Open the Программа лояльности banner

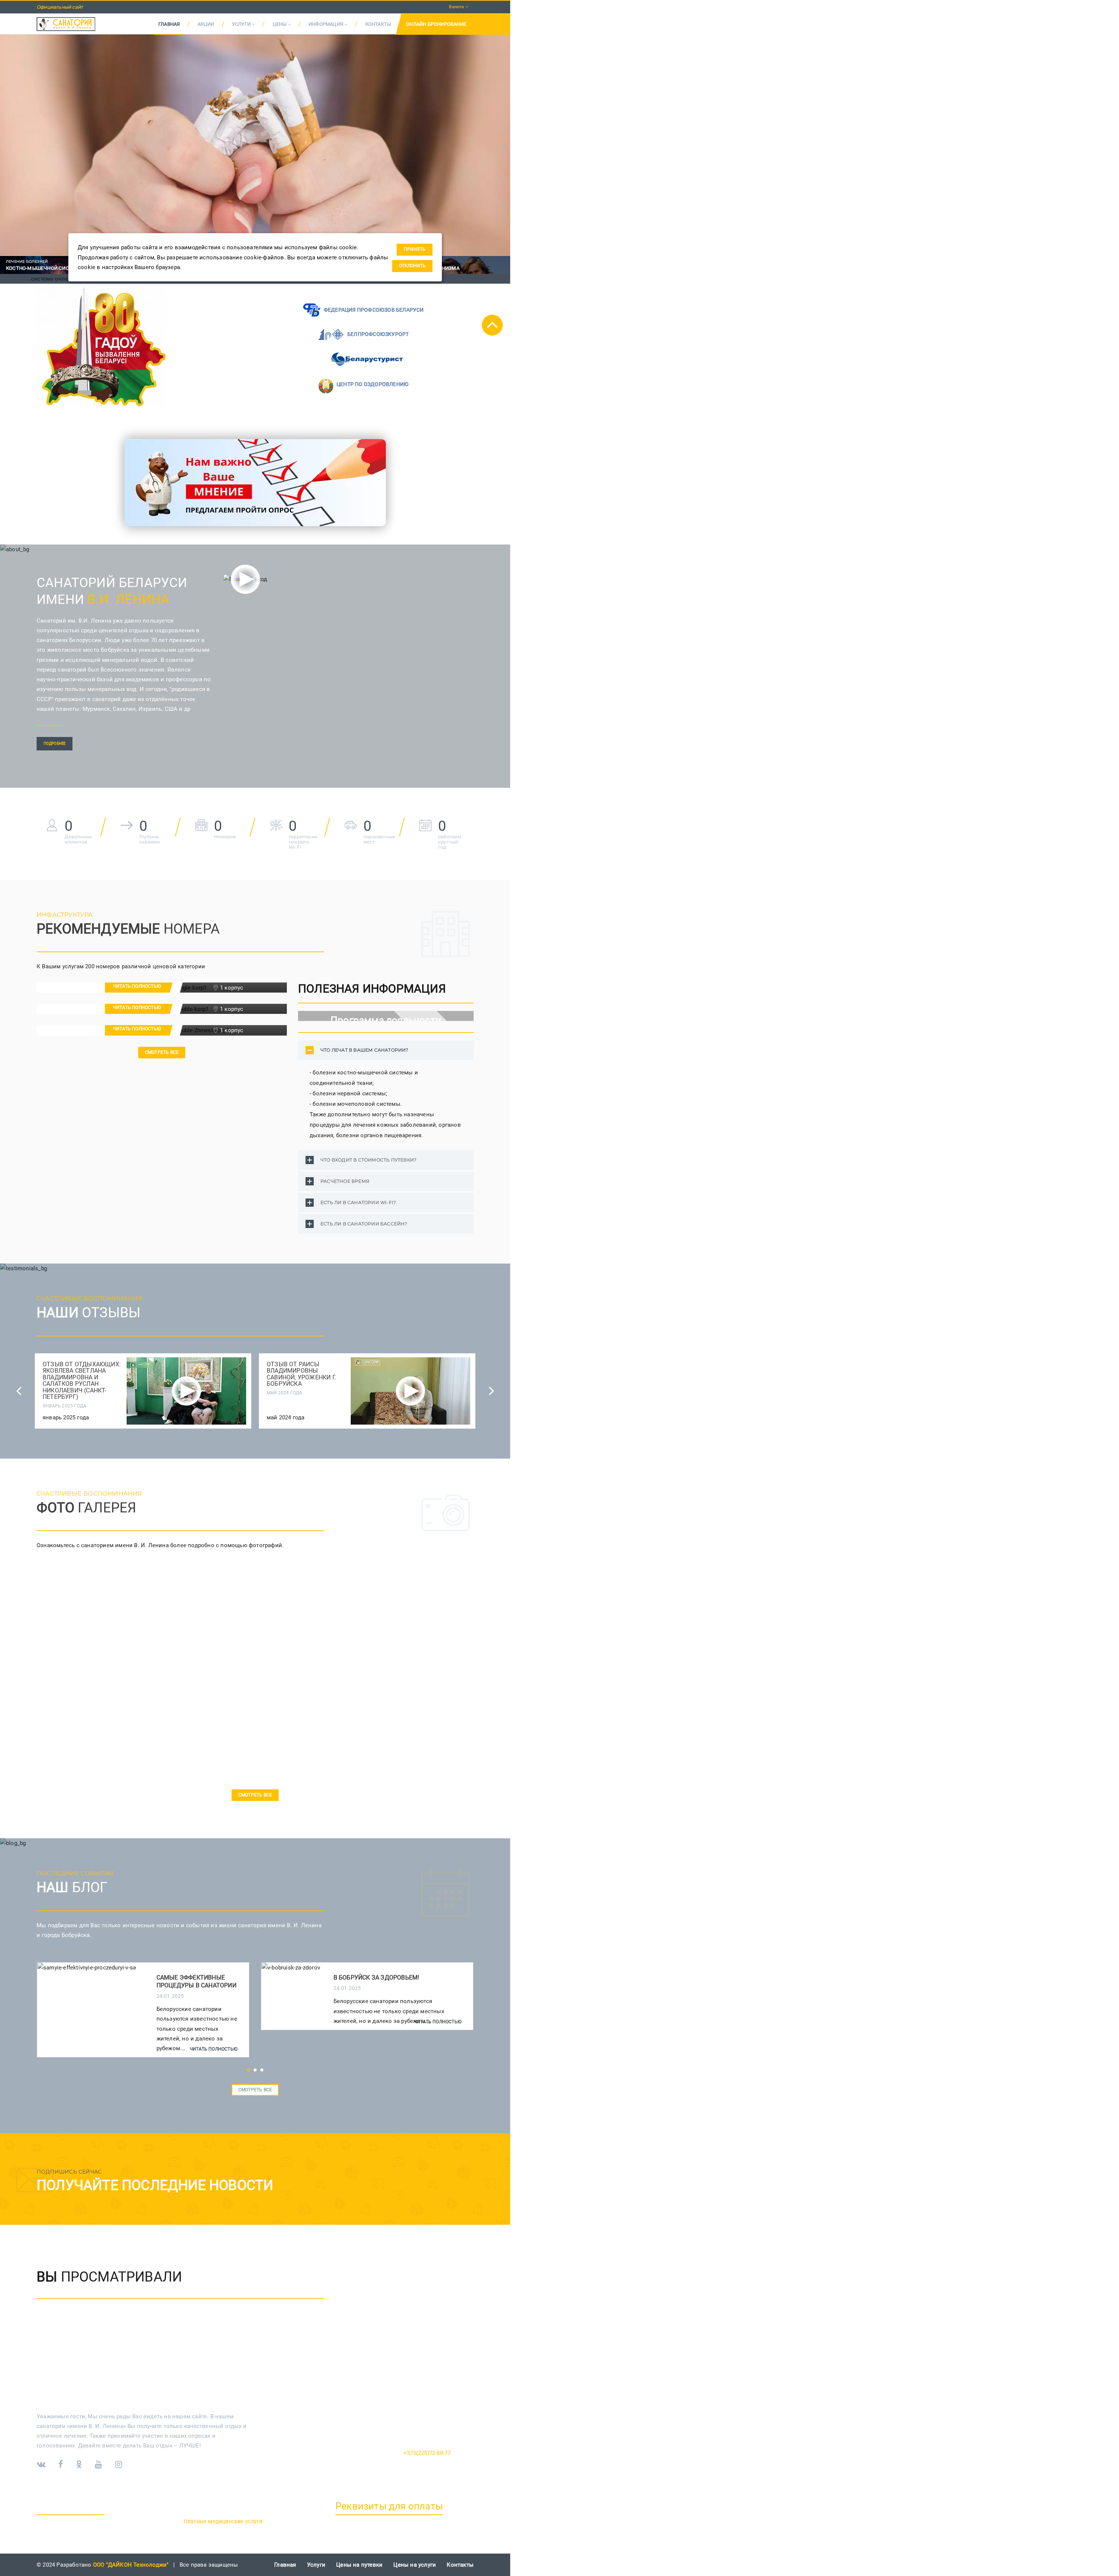[x=386, y=1016]
